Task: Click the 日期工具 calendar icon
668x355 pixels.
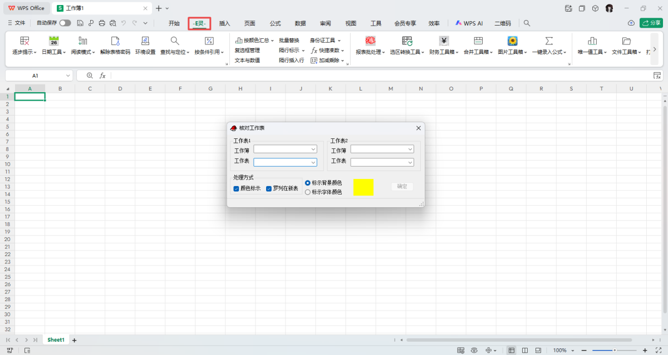Action: pos(53,41)
